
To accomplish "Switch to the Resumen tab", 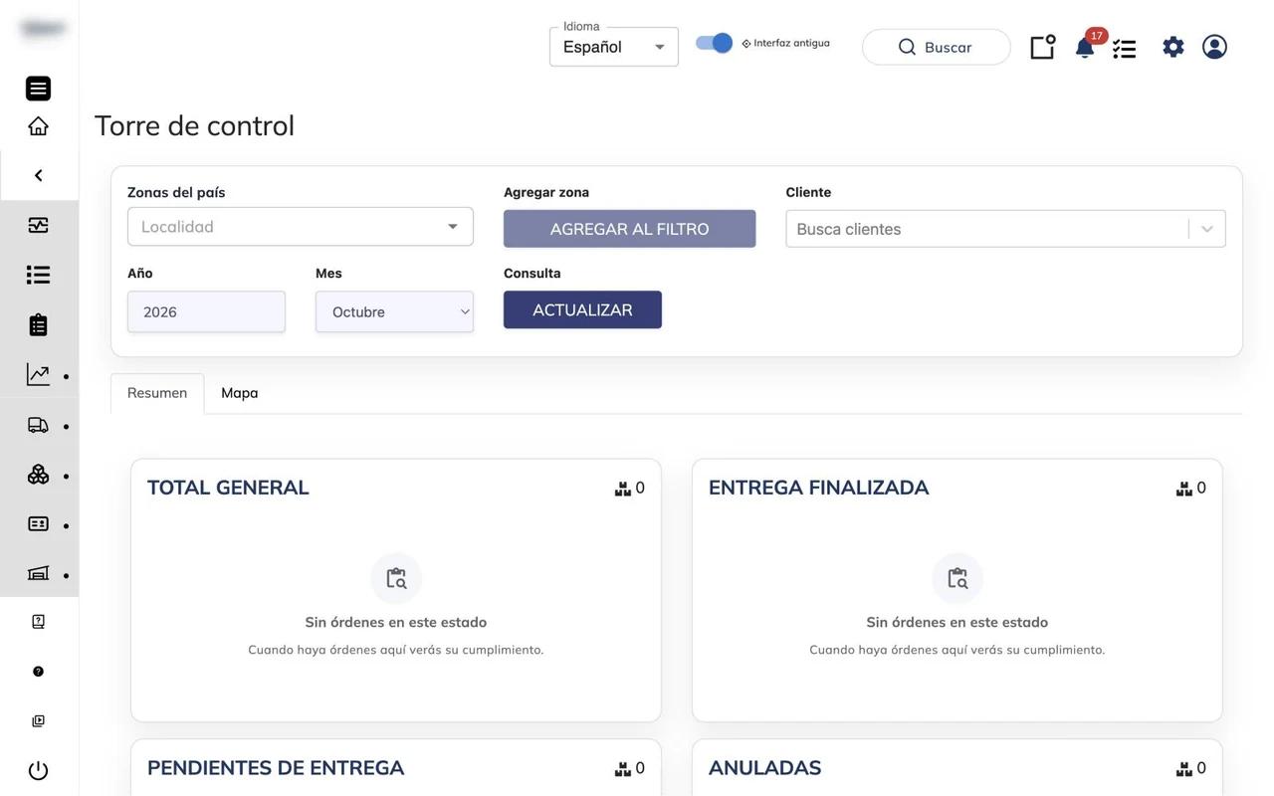I will [x=157, y=393].
